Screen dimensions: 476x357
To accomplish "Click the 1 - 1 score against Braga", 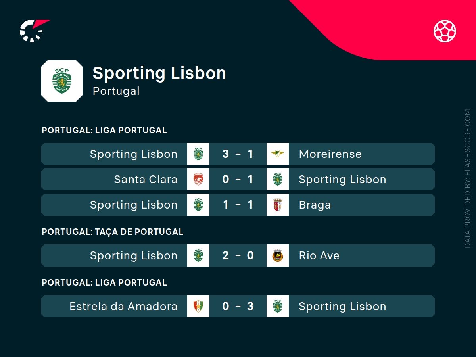I will point(238,205).
